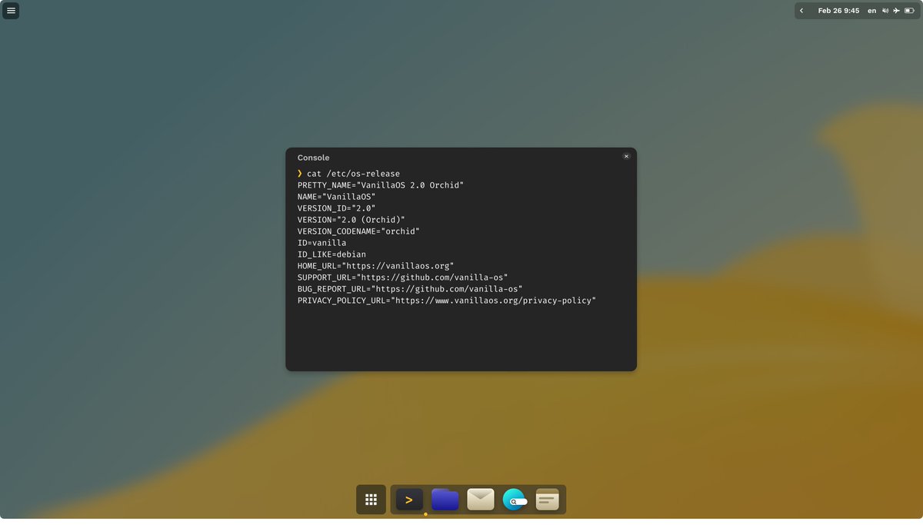923x525 pixels.
Task: Click the PRIVACY_POLICY_URL line
Action: coord(447,301)
